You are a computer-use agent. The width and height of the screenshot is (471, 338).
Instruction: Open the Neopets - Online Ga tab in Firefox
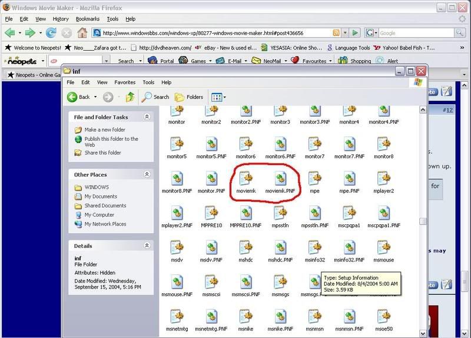pos(34,75)
